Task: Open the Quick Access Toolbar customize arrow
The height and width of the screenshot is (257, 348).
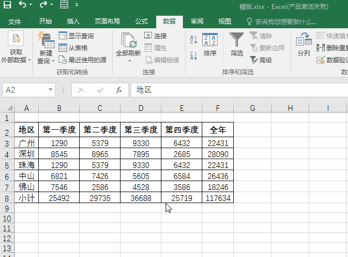Action: 77,5
